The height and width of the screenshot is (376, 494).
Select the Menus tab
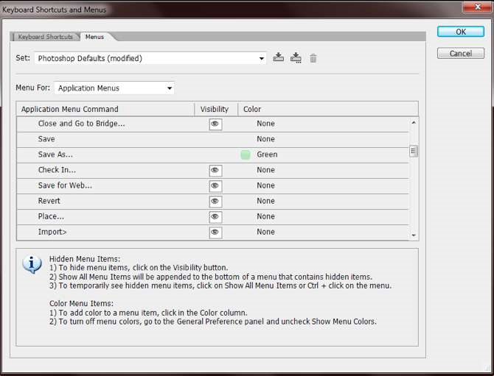tap(94, 37)
